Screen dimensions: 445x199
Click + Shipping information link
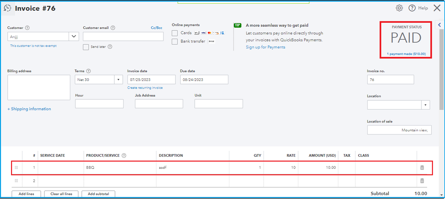pyautogui.click(x=29, y=109)
